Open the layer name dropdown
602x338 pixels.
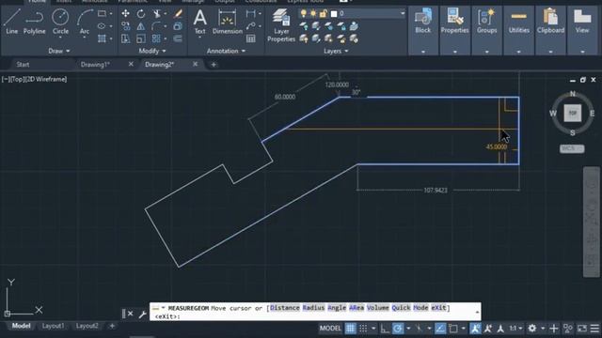pyautogui.click(x=403, y=13)
